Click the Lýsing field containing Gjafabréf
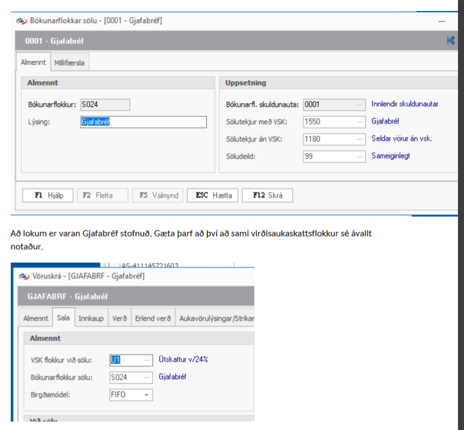The width and height of the screenshot is (464, 430). click(x=143, y=122)
